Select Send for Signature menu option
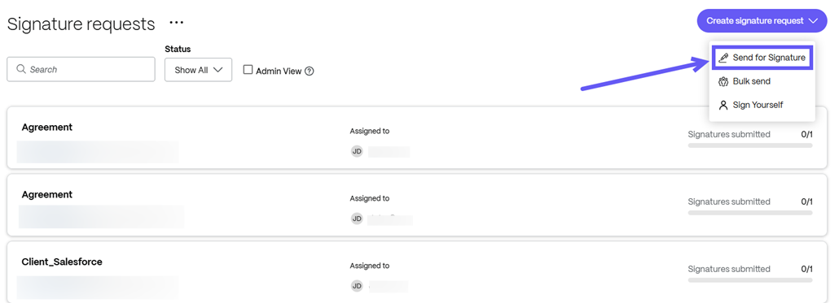The width and height of the screenshot is (839, 303). 762,58
